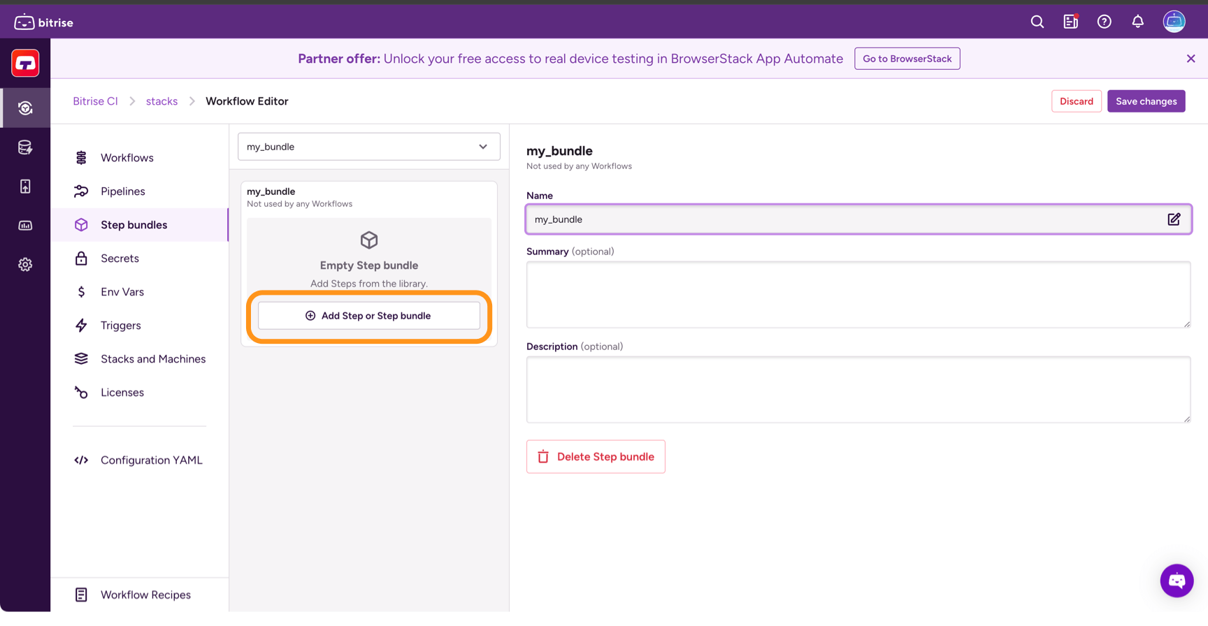Open the changelog news icon in header
This screenshot has height=626, width=1208.
1070,22
